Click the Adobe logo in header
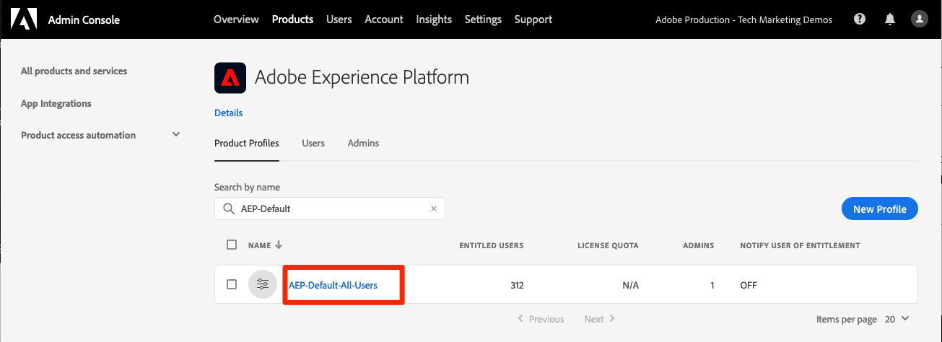Screen dimensions: 942x342 (23, 19)
